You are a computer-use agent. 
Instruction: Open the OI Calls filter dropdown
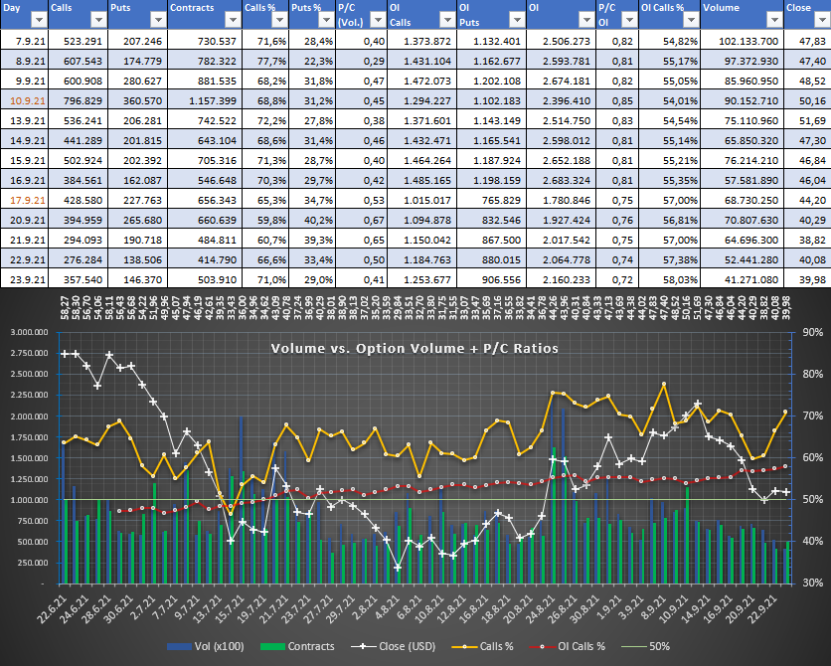pyautogui.click(x=447, y=20)
